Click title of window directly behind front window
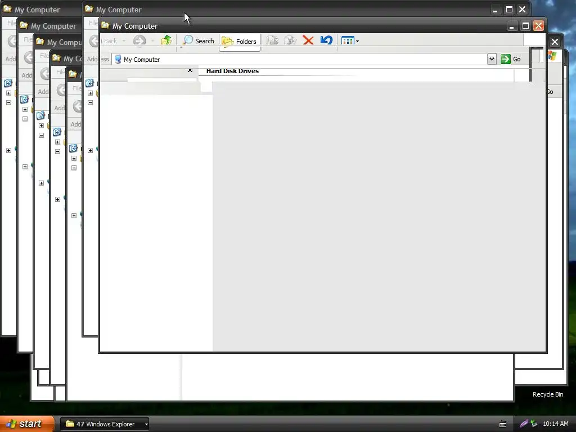Viewport: 576px width, 432px height. 119,10
